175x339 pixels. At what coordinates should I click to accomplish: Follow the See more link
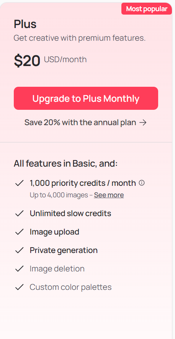point(109,195)
